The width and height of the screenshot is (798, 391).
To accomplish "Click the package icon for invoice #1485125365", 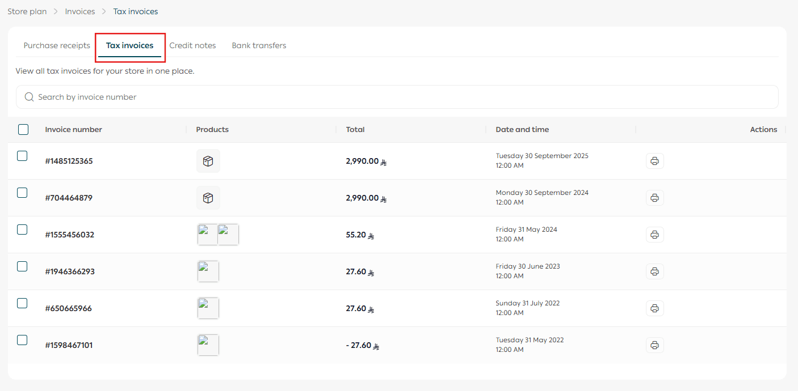I will click(x=208, y=161).
